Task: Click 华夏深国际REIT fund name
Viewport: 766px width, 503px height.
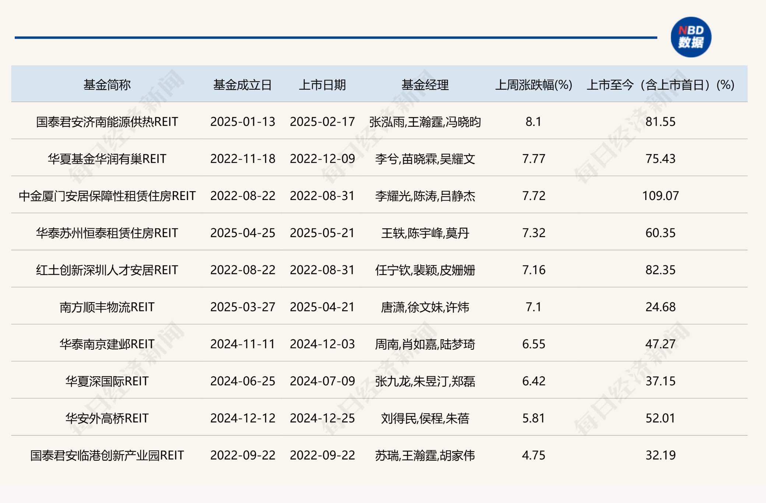Action: coord(107,381)
